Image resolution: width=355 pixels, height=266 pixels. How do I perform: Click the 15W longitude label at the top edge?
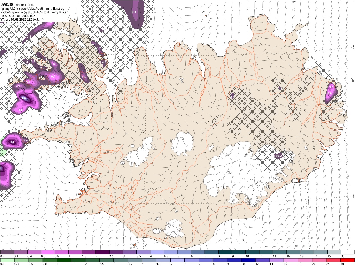294,1
